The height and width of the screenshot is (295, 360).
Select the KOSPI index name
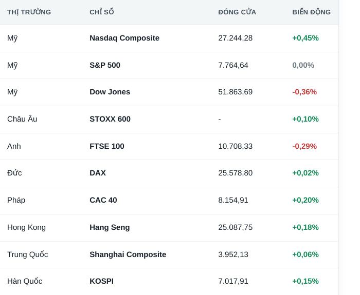[101, 281]
